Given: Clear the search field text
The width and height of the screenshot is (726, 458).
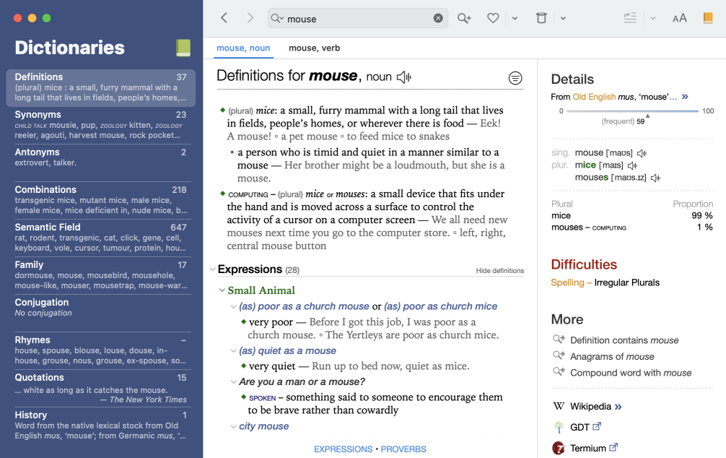Looking at the screenshot, I should (438, 19).
